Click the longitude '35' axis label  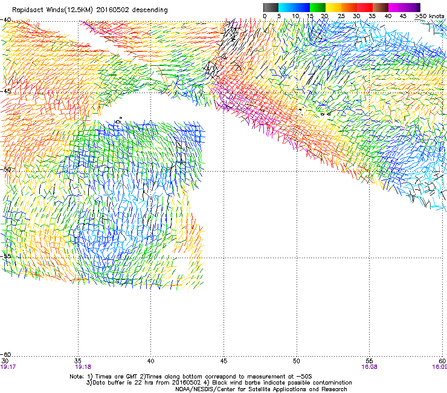[x=78, y=361]
